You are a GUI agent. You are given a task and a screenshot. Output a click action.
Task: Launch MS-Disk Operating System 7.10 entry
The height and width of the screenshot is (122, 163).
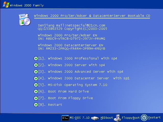point(73,85)
